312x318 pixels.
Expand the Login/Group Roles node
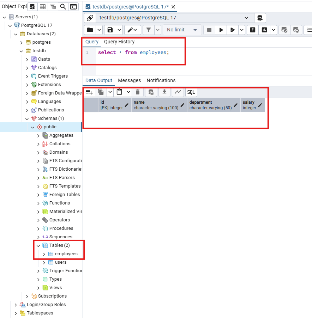click(x=16, y=305)
